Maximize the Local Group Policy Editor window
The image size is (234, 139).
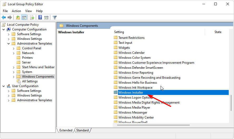pos(216,4)
